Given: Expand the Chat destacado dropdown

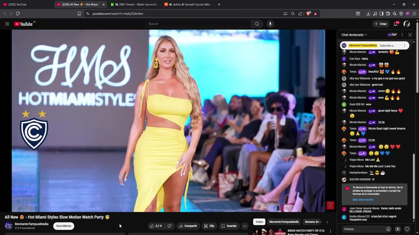Looking at the screenshot, I should click(354, 35).
